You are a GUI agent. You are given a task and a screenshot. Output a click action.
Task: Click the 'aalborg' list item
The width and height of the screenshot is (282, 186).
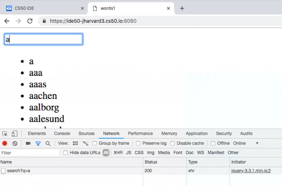(44, 108)
